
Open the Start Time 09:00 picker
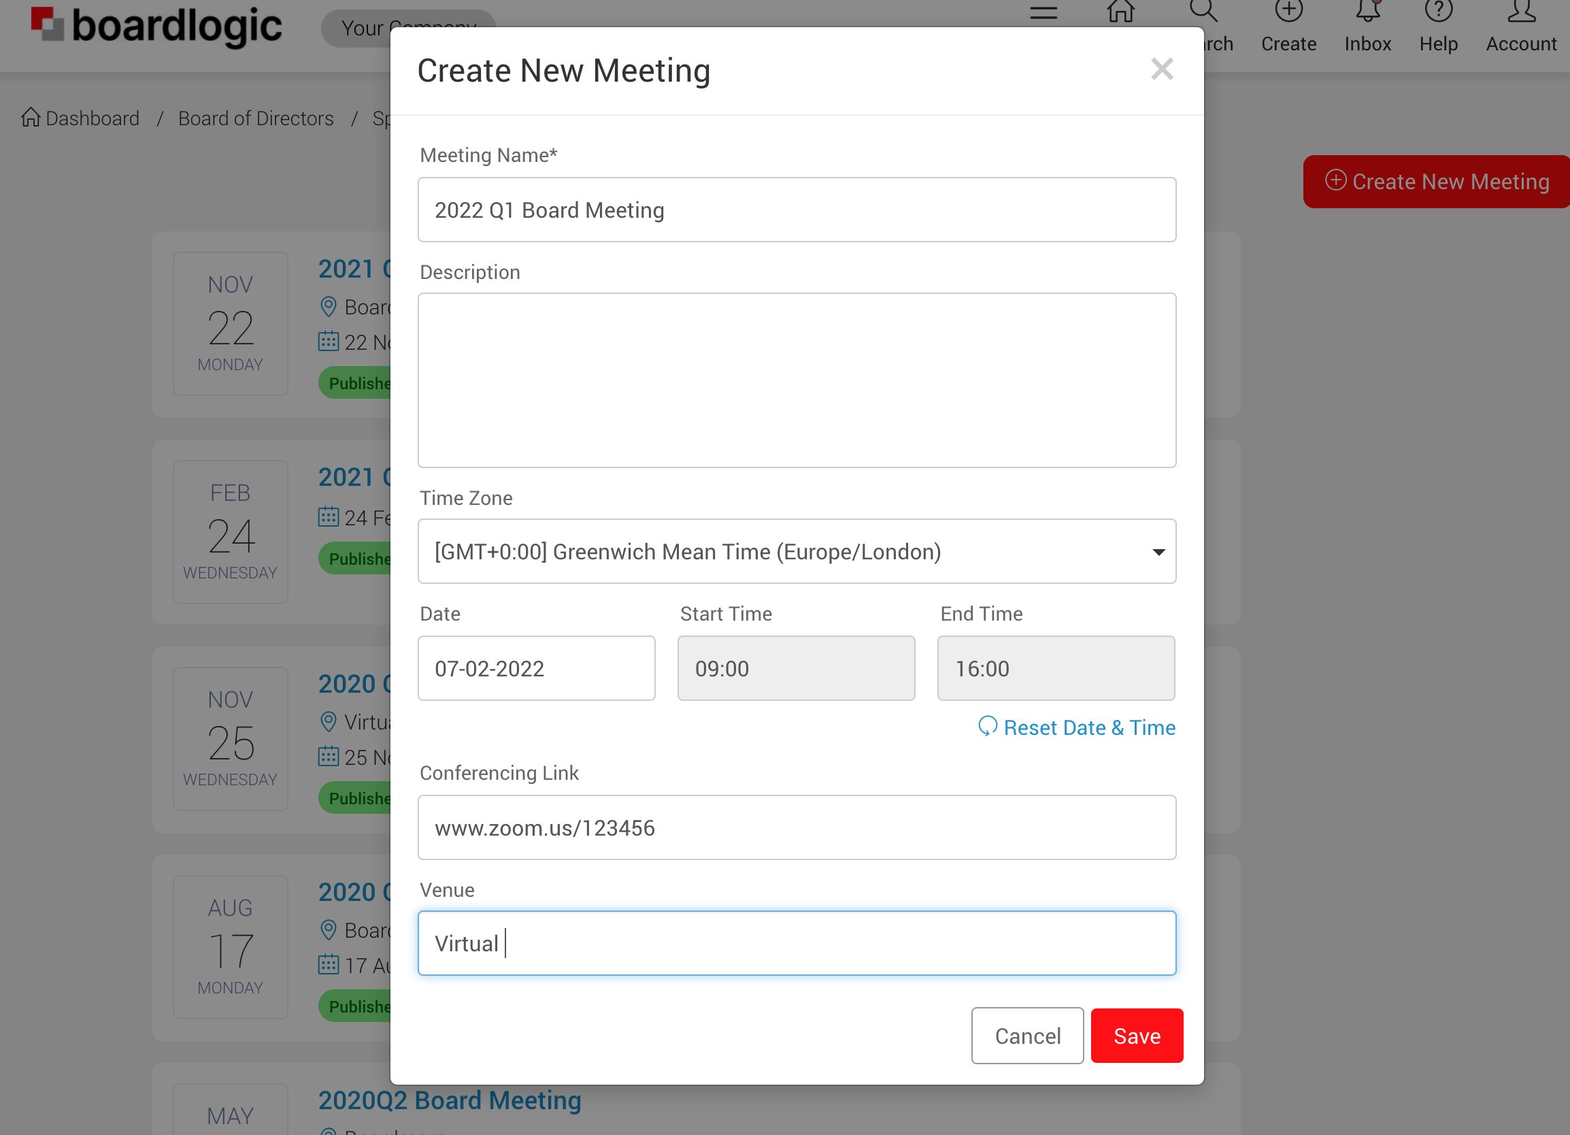pyautogui.click(x=795, y=668)
